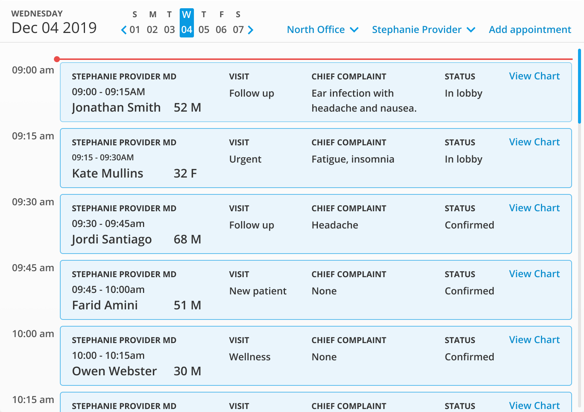Click the 10:00 am time slot label
Viewport: 584px width, 412px height.
[33, 334]
